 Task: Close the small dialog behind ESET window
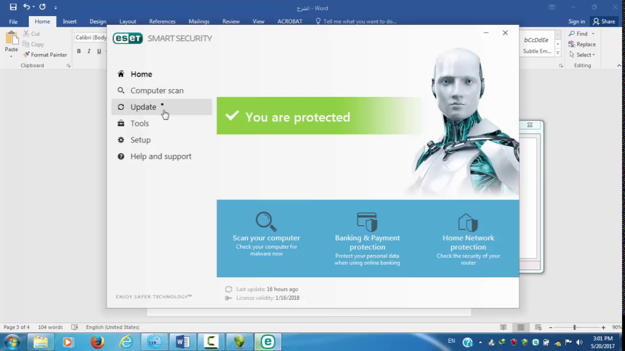[530, 125]
